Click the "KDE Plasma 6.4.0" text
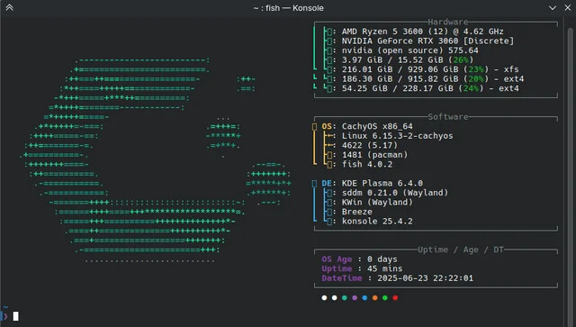The image size is (576, 327). [382, 183]
